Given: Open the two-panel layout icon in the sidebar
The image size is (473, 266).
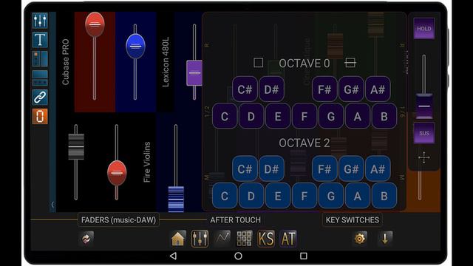Looking at the screenshot, I should 40,59.
